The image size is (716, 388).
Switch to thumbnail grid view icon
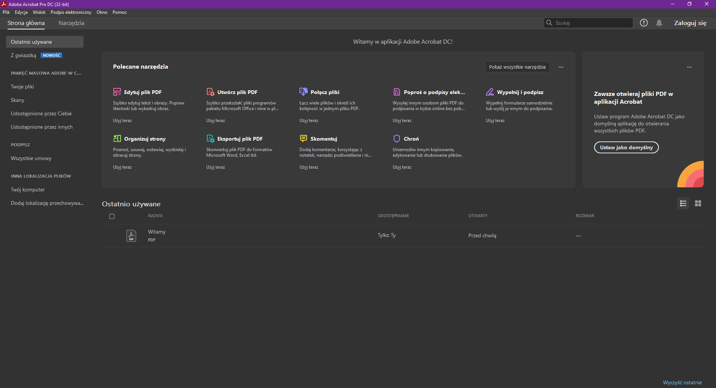click(698, 203)
